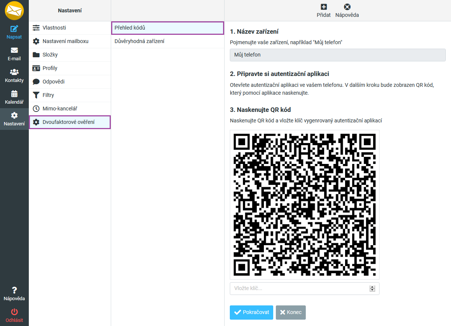
Task: Open Složky section
Action: (x=70, y=55)
